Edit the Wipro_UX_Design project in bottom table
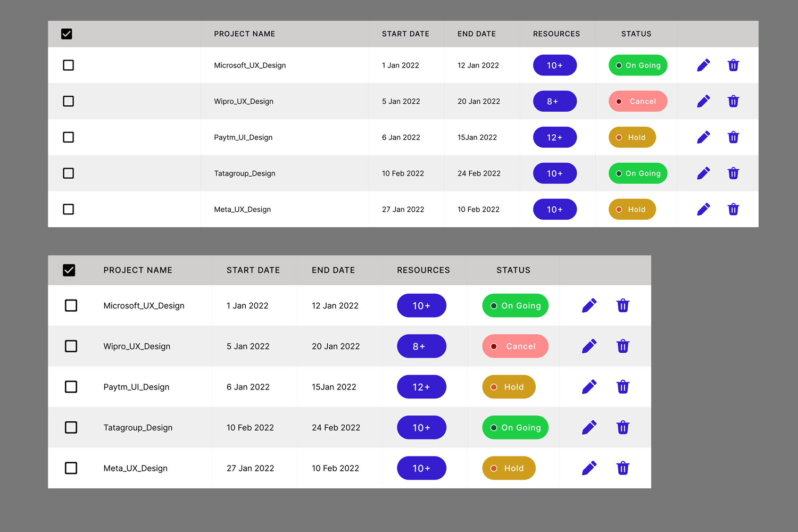Image resolution: width=798 pixels, height=532 pixels. click(x=589, y=346)
